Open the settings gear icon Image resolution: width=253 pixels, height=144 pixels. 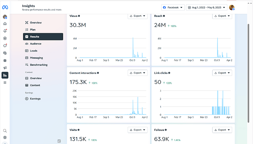5,137
